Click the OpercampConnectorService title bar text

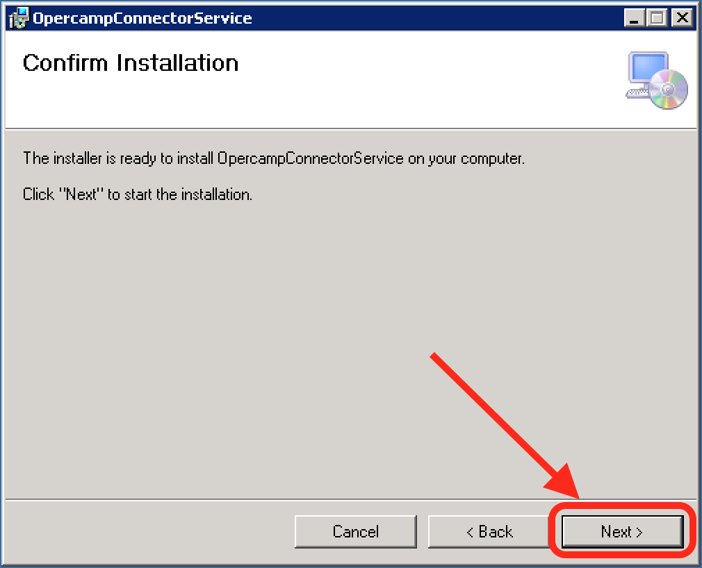[142, 18]
